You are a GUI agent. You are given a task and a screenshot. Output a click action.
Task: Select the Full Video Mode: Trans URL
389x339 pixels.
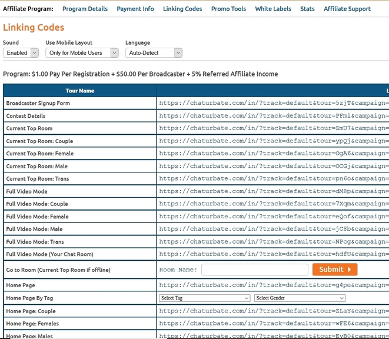pyautogui.click(x=274, y=241)
